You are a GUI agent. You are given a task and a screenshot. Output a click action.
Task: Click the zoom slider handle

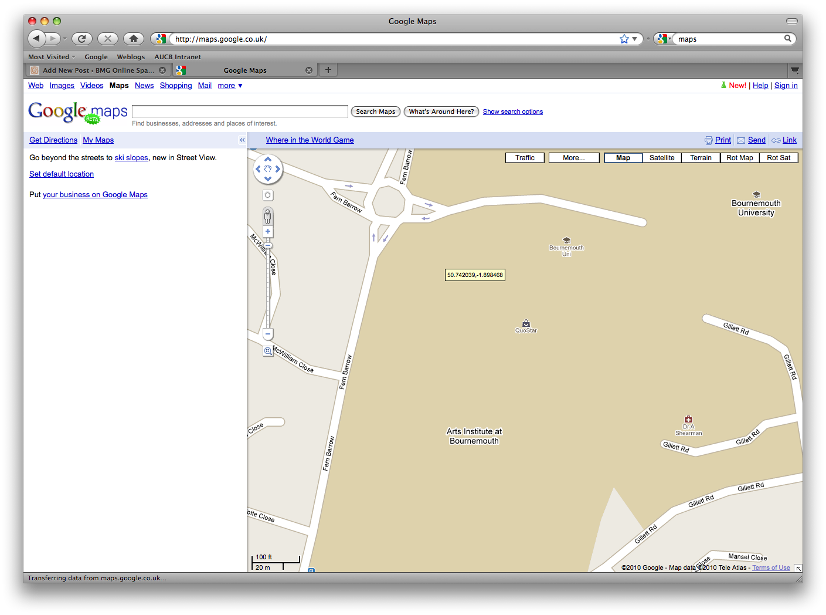268,245
